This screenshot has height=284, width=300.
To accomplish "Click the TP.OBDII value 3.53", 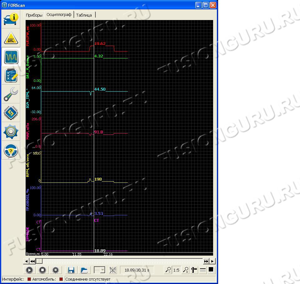I will tap(99, 213).
